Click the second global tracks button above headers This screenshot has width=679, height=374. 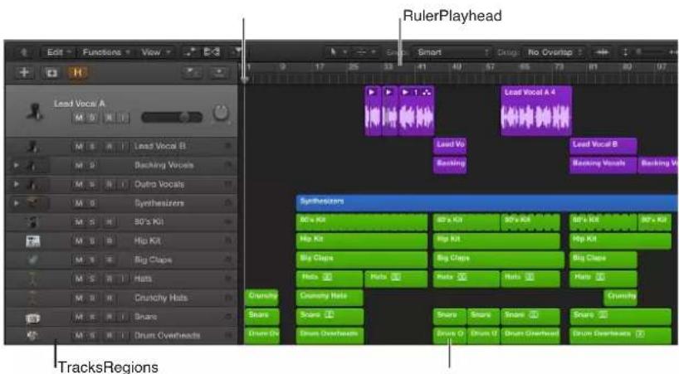click(x=219, y=72)
